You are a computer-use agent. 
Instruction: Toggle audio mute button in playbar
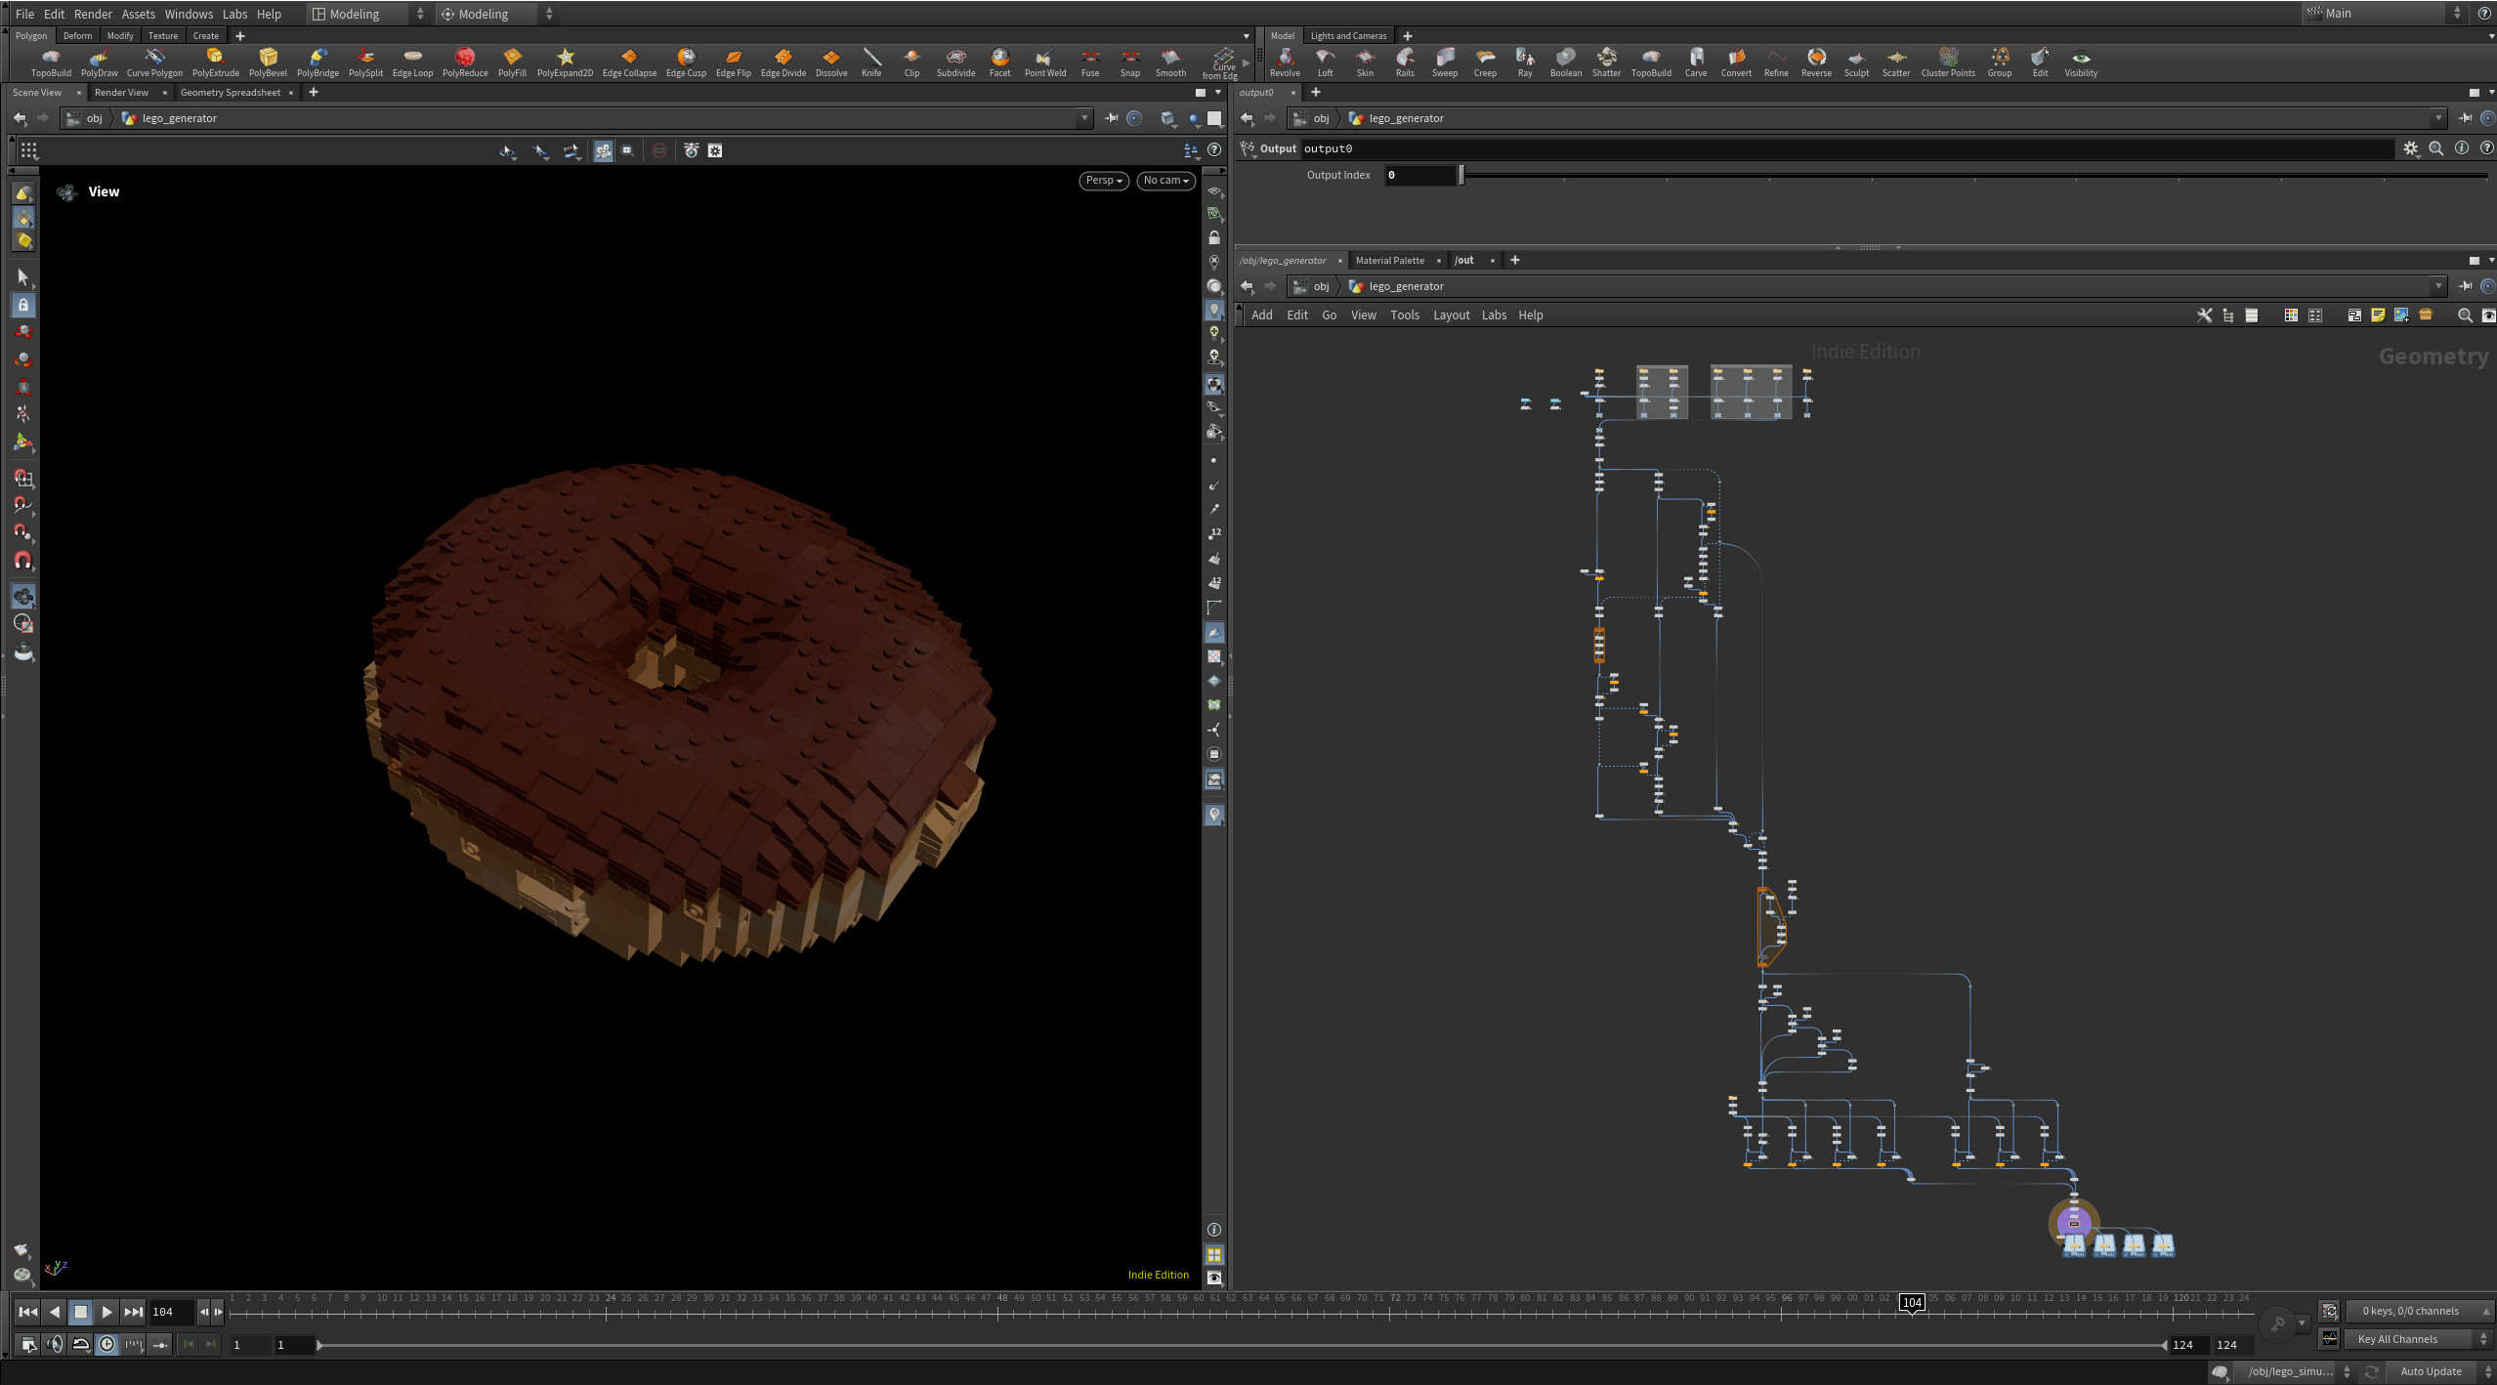(55, 1345)
